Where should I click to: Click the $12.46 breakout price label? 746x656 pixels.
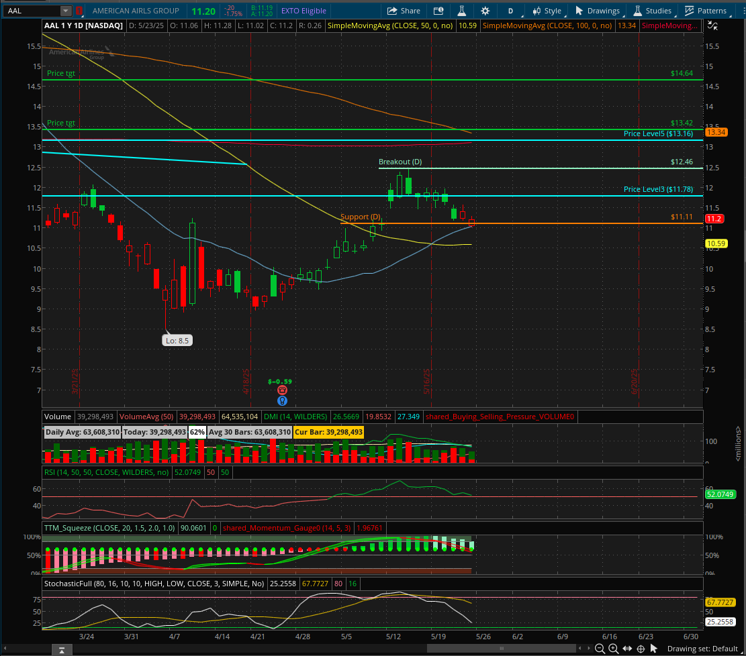click(x=682, y=162)
